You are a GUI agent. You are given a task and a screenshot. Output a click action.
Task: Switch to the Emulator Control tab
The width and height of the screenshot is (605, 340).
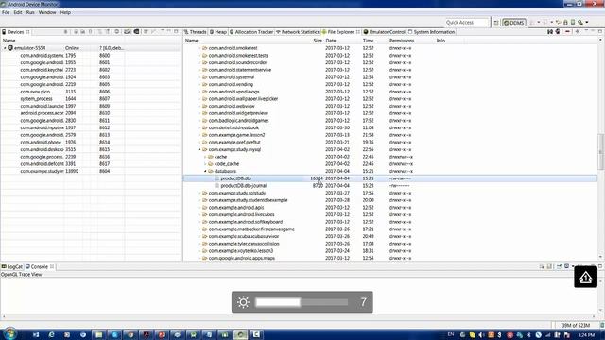(x=385, y=32)
